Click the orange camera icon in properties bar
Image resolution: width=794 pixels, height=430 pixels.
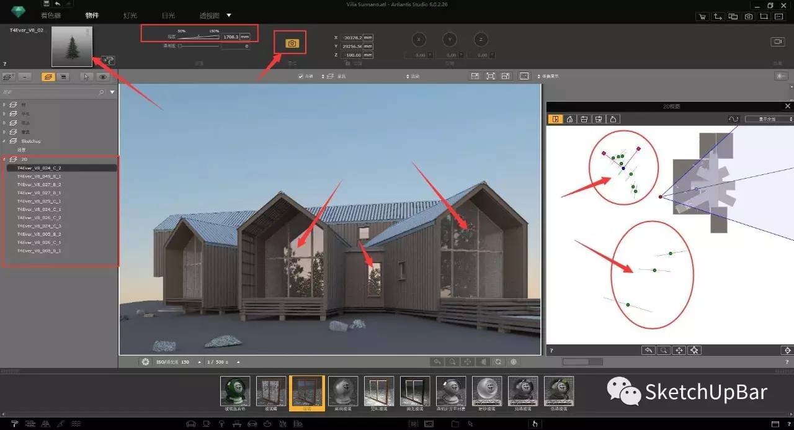pyautogui.click(x=292, y=43)
